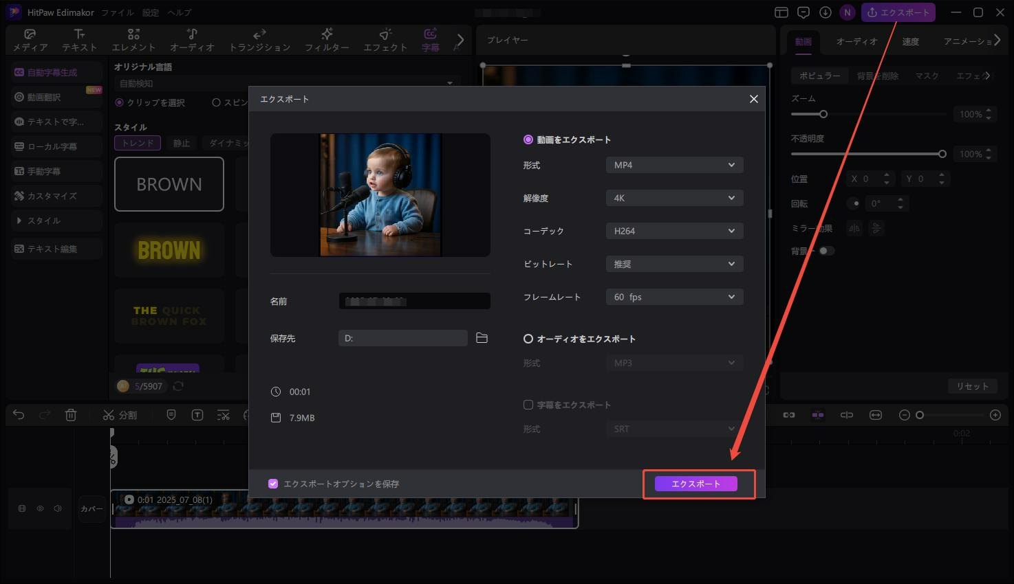Adjust the ズーム slider handle

tap(823, 114)
